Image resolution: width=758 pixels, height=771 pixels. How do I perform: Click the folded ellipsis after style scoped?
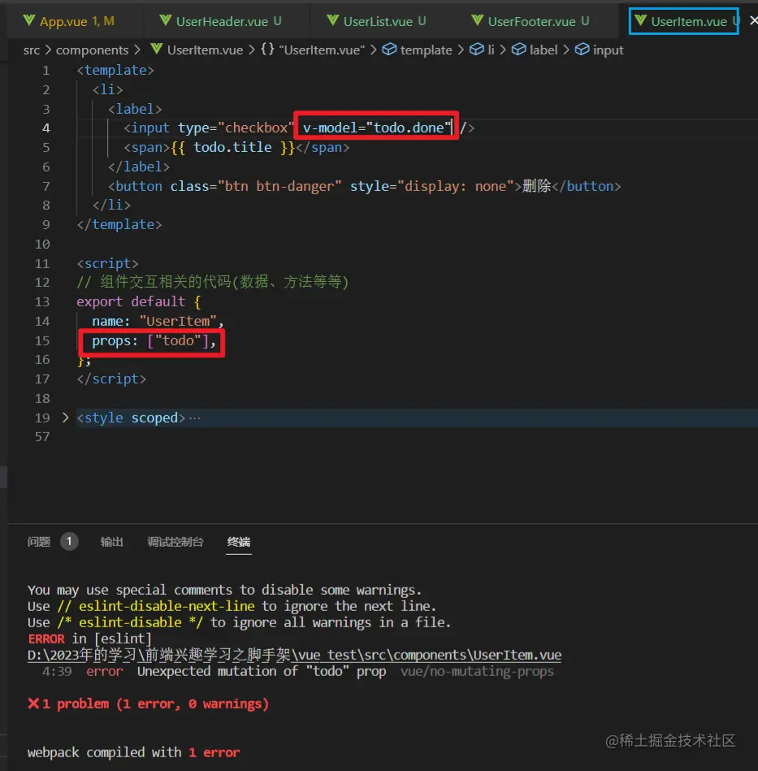[x=195, y=418]
